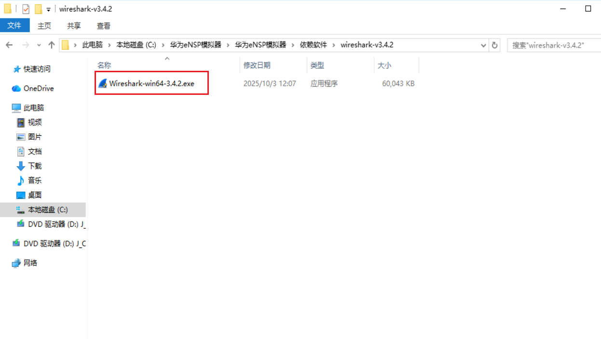
Task: Click the 视频 film icon
Action: [21, 122]
